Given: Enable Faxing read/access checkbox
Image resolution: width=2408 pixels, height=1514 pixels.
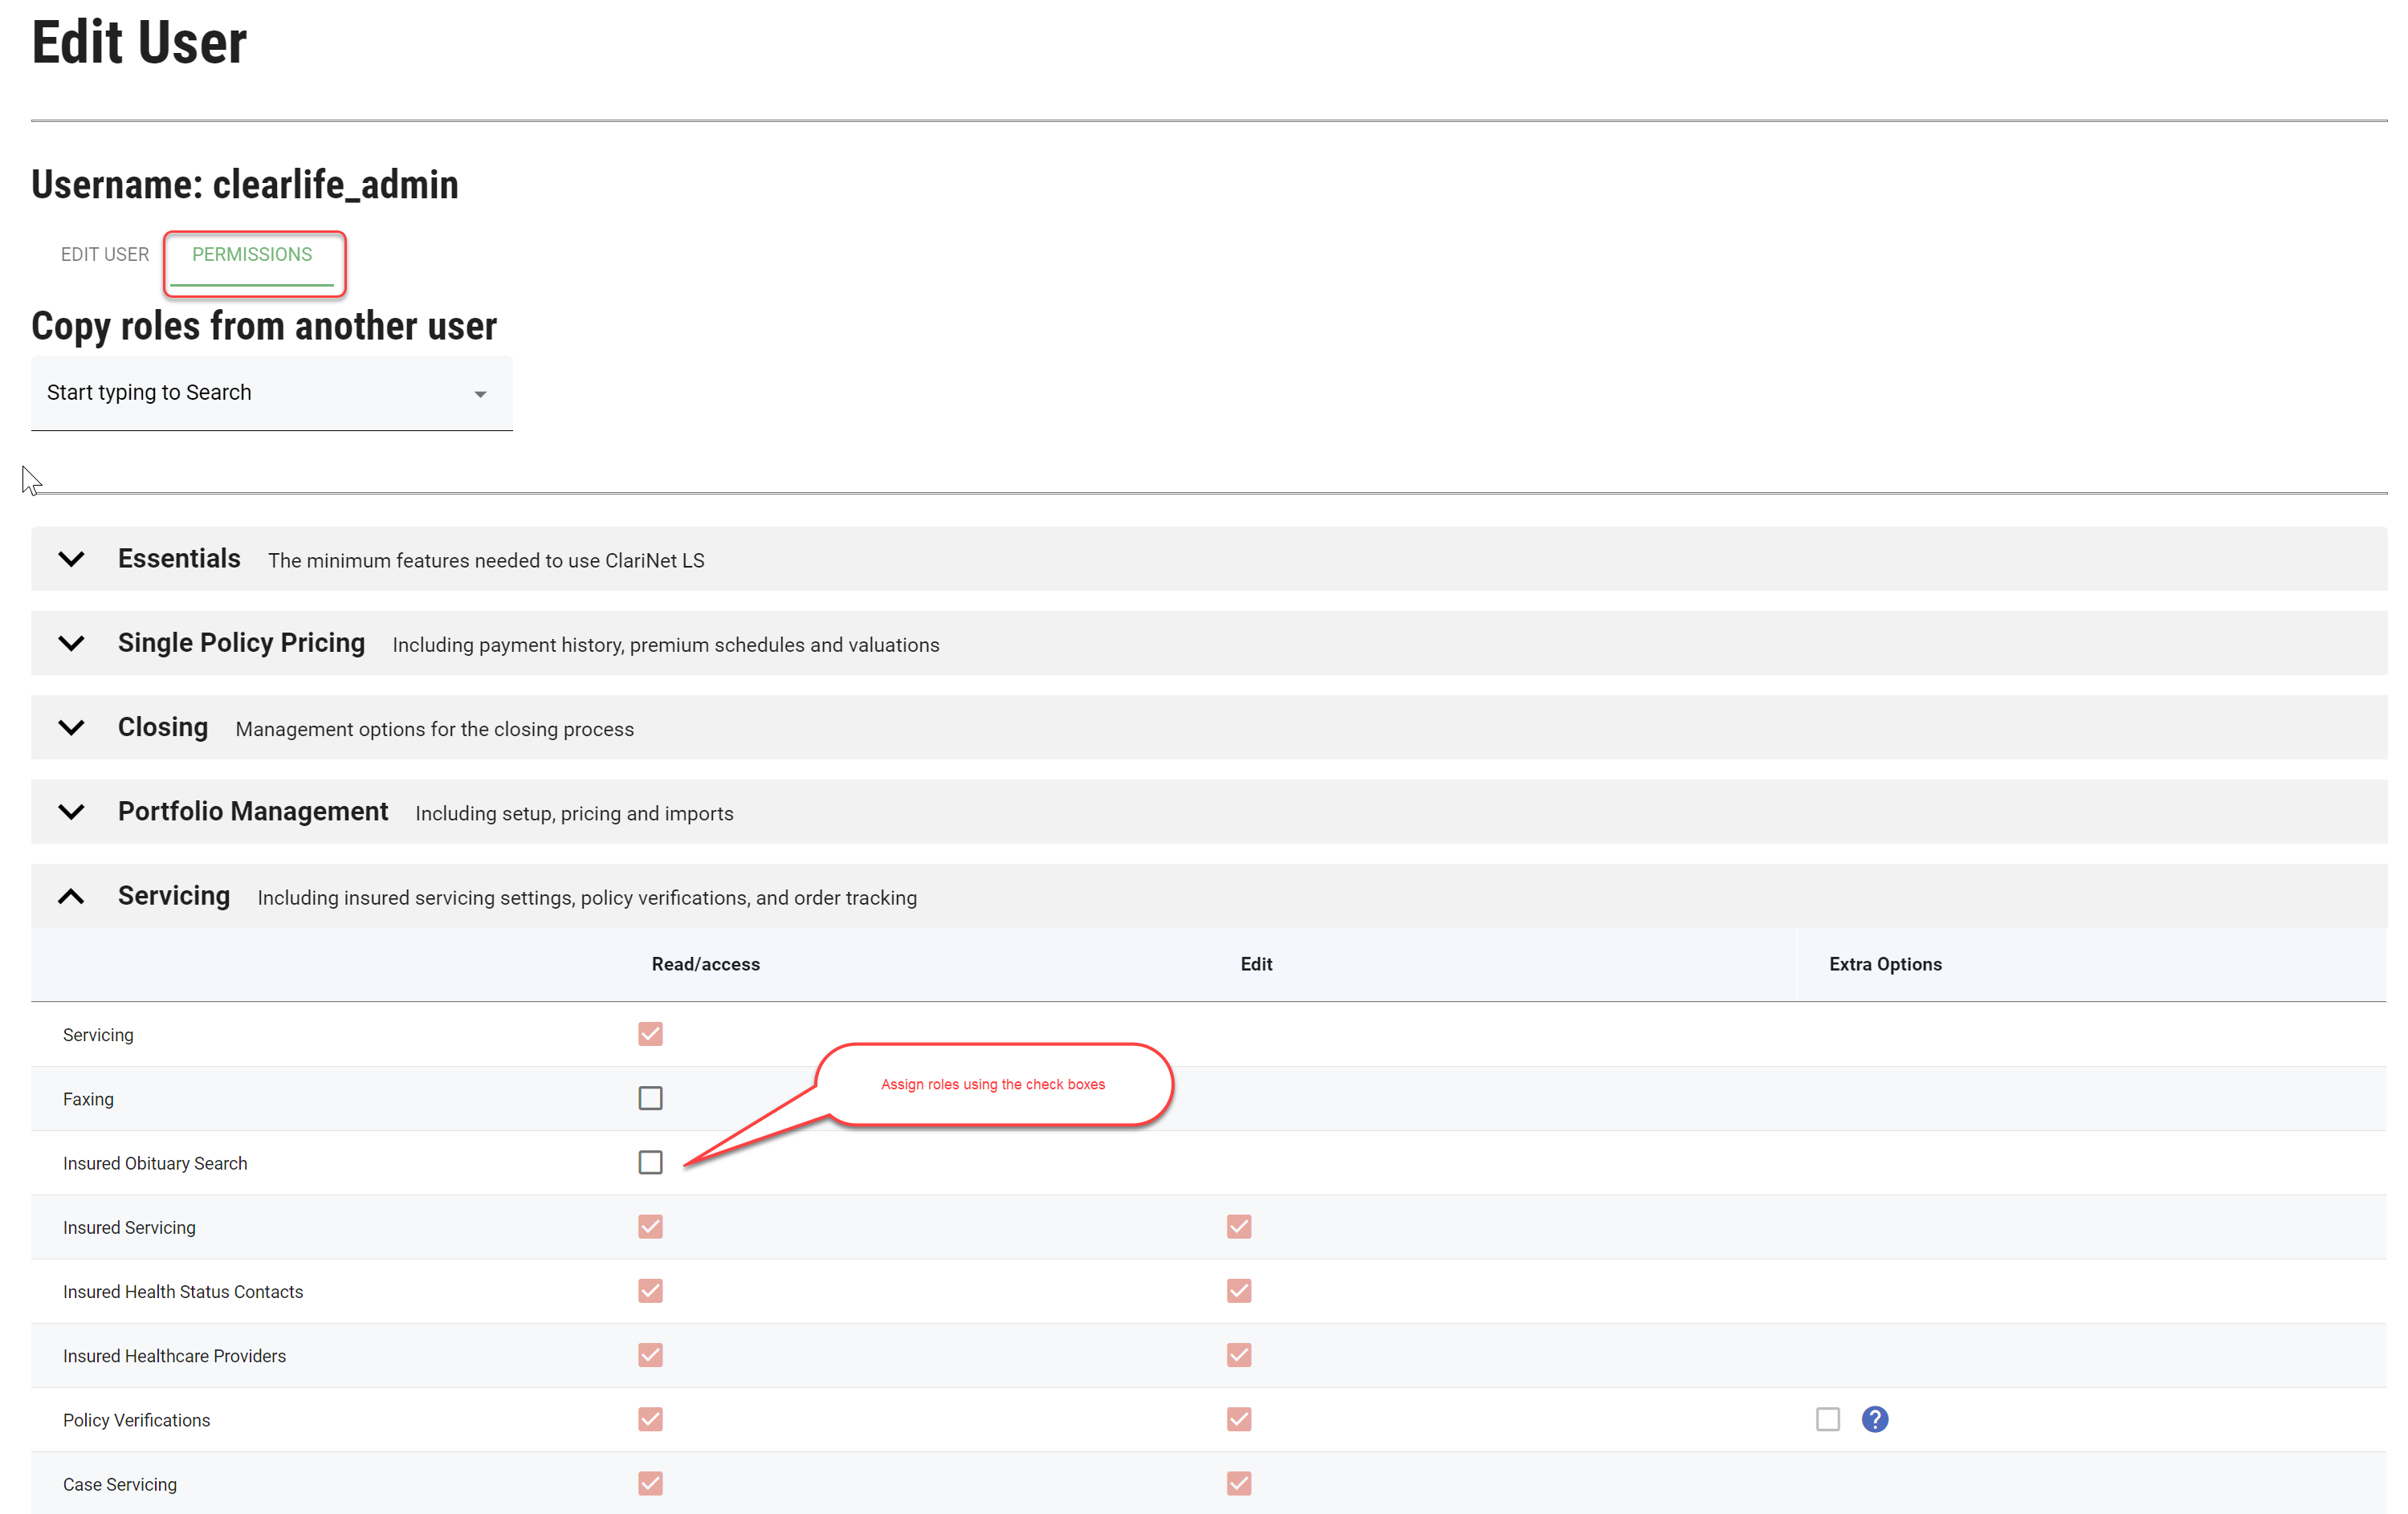Looking at the screenshot, I should [x=650, y=1098].
